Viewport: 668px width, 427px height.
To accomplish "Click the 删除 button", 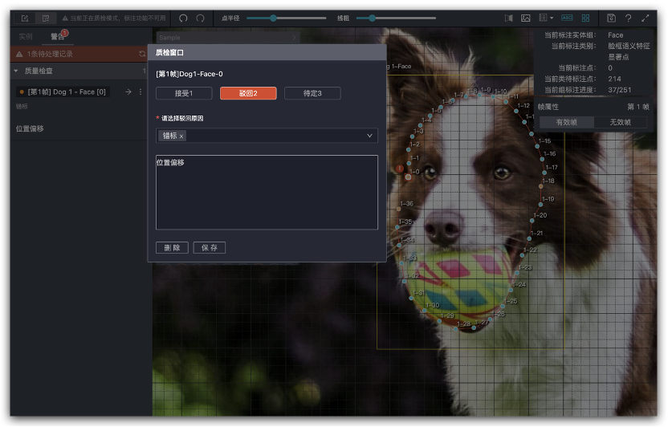I will [172, 248].
